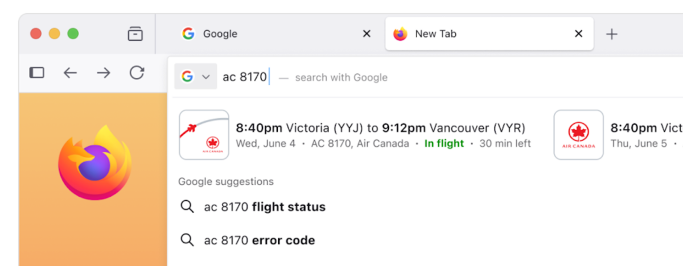The height and width of the screenshot is (266, 683).
Task: Select the New Tab tab
Action: 478,34
